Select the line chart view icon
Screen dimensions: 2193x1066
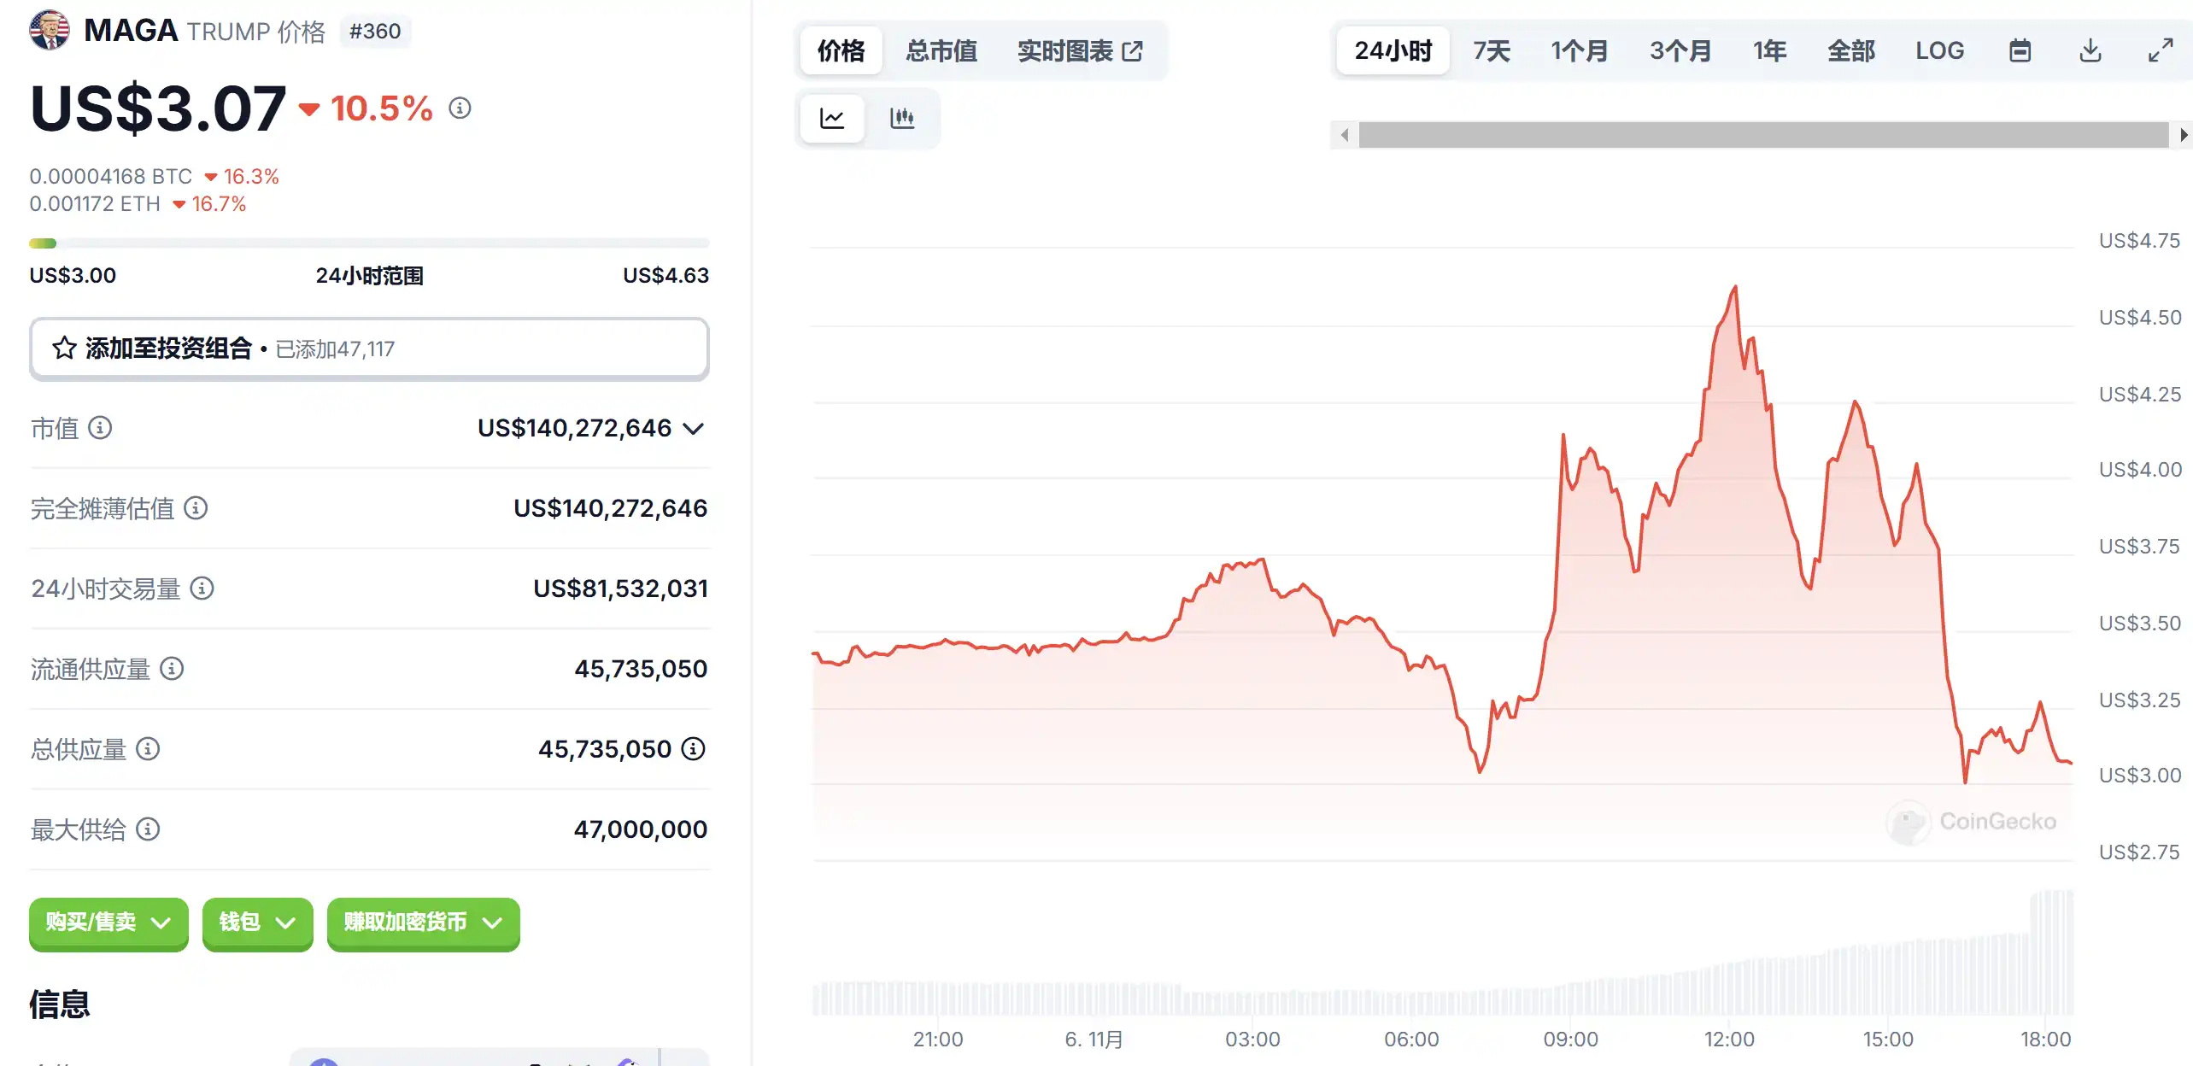pos(832,118)
